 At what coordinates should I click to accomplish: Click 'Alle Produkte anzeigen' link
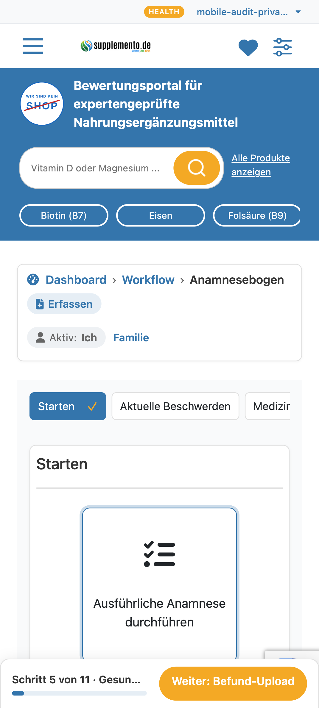click(261, 165)
